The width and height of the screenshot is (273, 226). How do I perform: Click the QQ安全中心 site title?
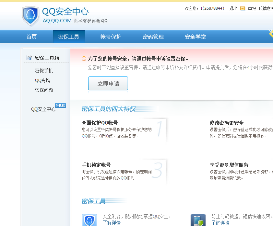65,12
